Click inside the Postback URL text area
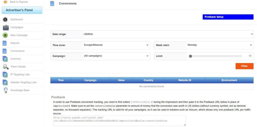 tap(119, 121)
